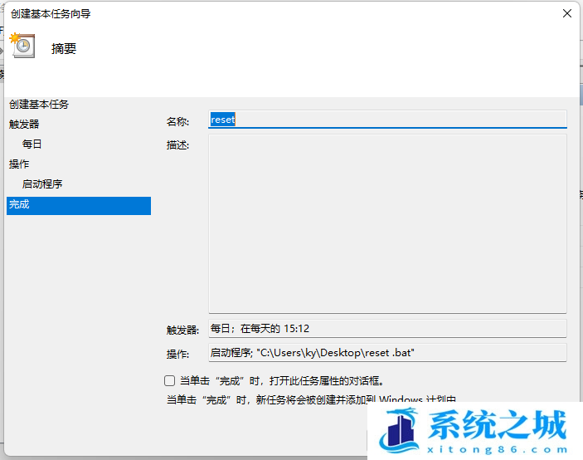Select the 创建基本任务 step in sidebar
Image resolution: width=583 pixels, height=460 pixels.
[39, 104]
